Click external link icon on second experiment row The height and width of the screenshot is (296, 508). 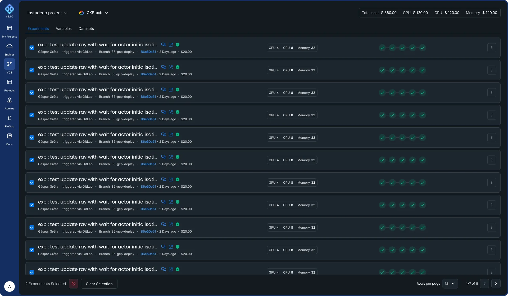coord(171,67)
